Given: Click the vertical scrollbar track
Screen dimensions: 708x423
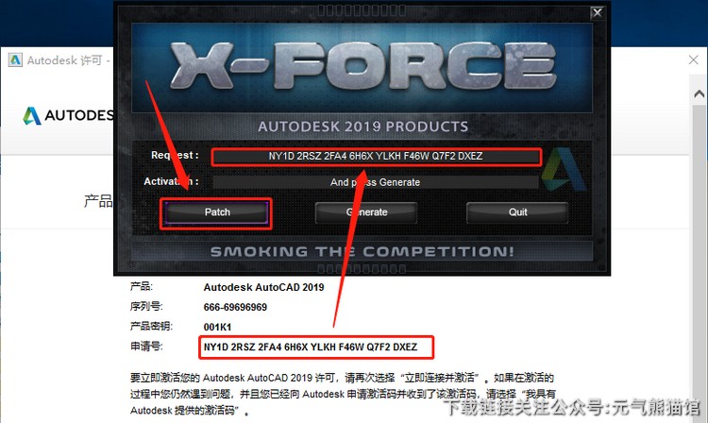Looking at the screenshot, I should coord(699,262).
